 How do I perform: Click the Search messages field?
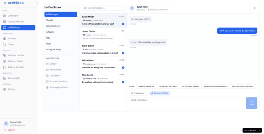[103, 8]
